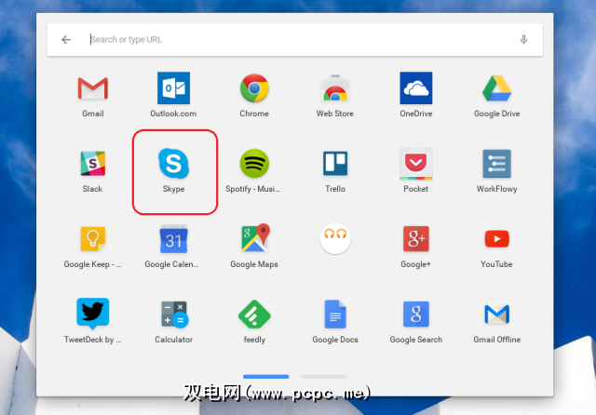Open Google Drive
The width and height of the screenshot is (596, 415).
(496, 88)
